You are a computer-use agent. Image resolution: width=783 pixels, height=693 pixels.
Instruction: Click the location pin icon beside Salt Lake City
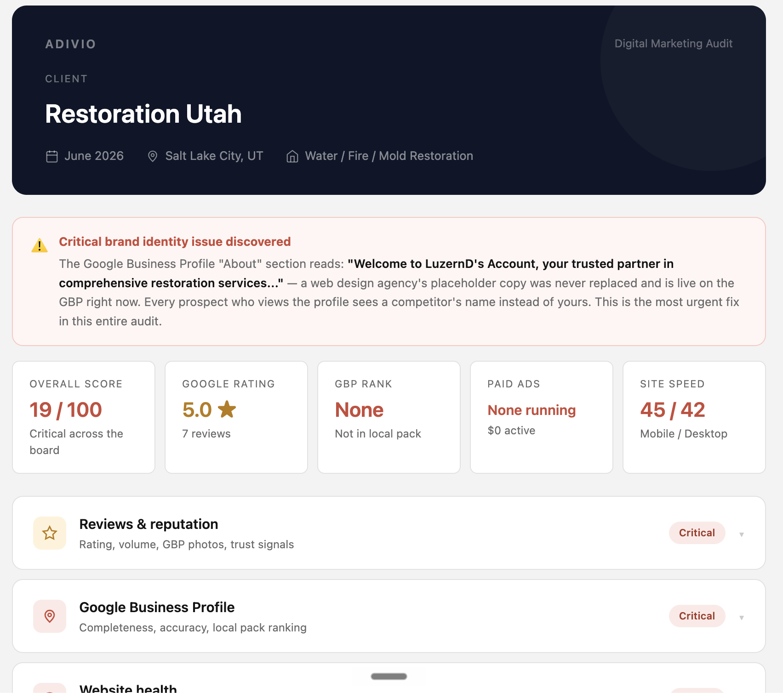pyautogui.click(x=153, y=156)
